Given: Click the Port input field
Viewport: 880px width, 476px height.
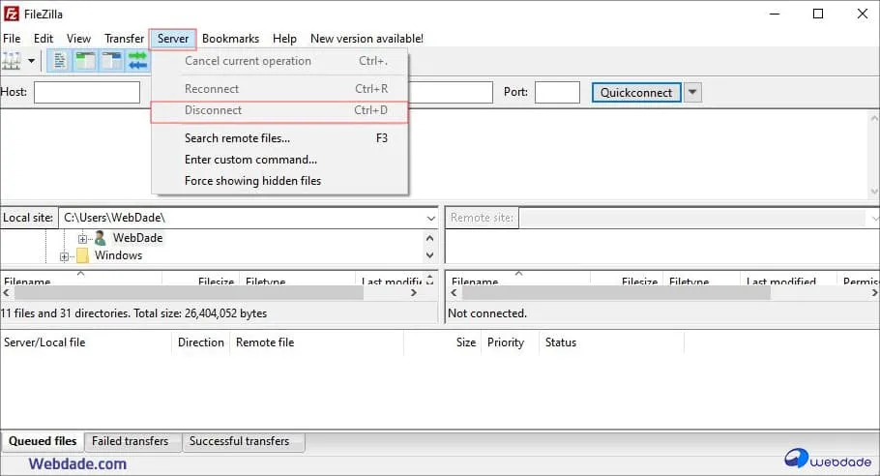Looking at the screenshot, I should tap(557, 93).
